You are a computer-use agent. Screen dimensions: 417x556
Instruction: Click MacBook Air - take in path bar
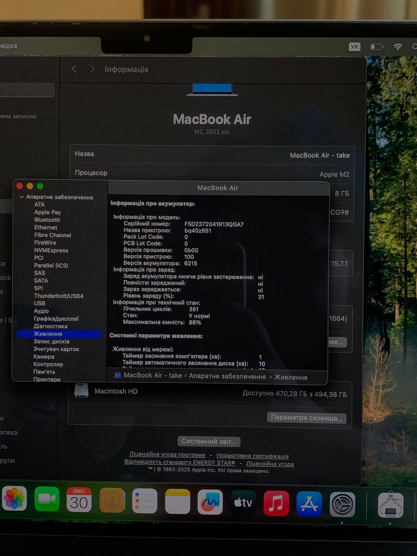[153, 375]
